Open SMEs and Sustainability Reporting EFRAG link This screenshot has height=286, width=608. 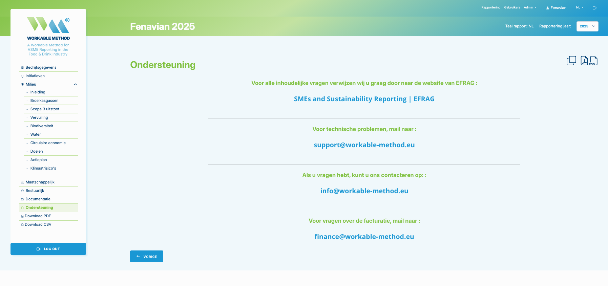364,99
